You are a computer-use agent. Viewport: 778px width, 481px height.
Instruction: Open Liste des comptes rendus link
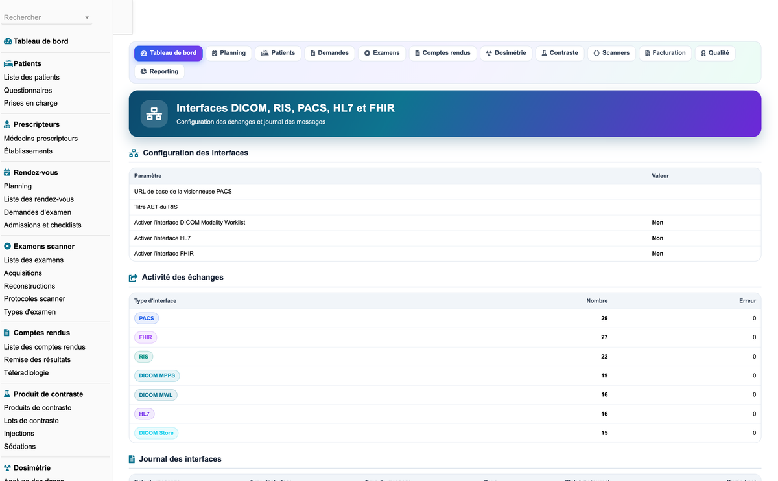[x=45, y=347]
